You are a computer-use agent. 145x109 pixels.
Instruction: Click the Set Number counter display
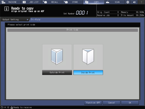coord(82,13)
